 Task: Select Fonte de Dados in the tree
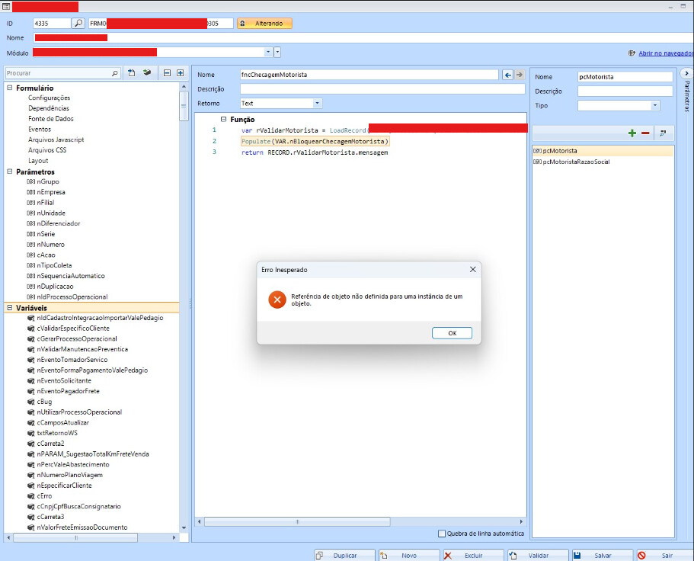tap(50, 119)
